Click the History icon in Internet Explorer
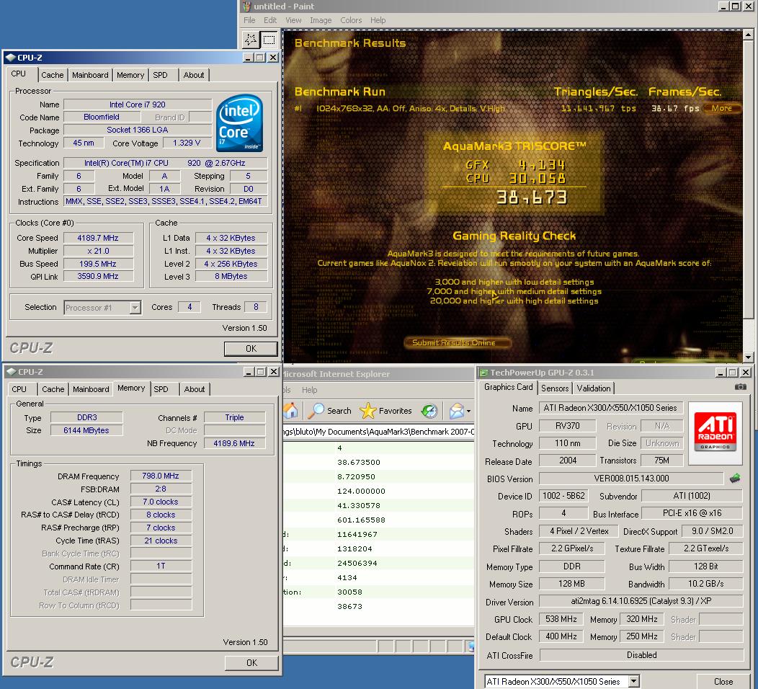Image resolution: width=758 pixels, height=689 pixels. [x=429, y=411]
